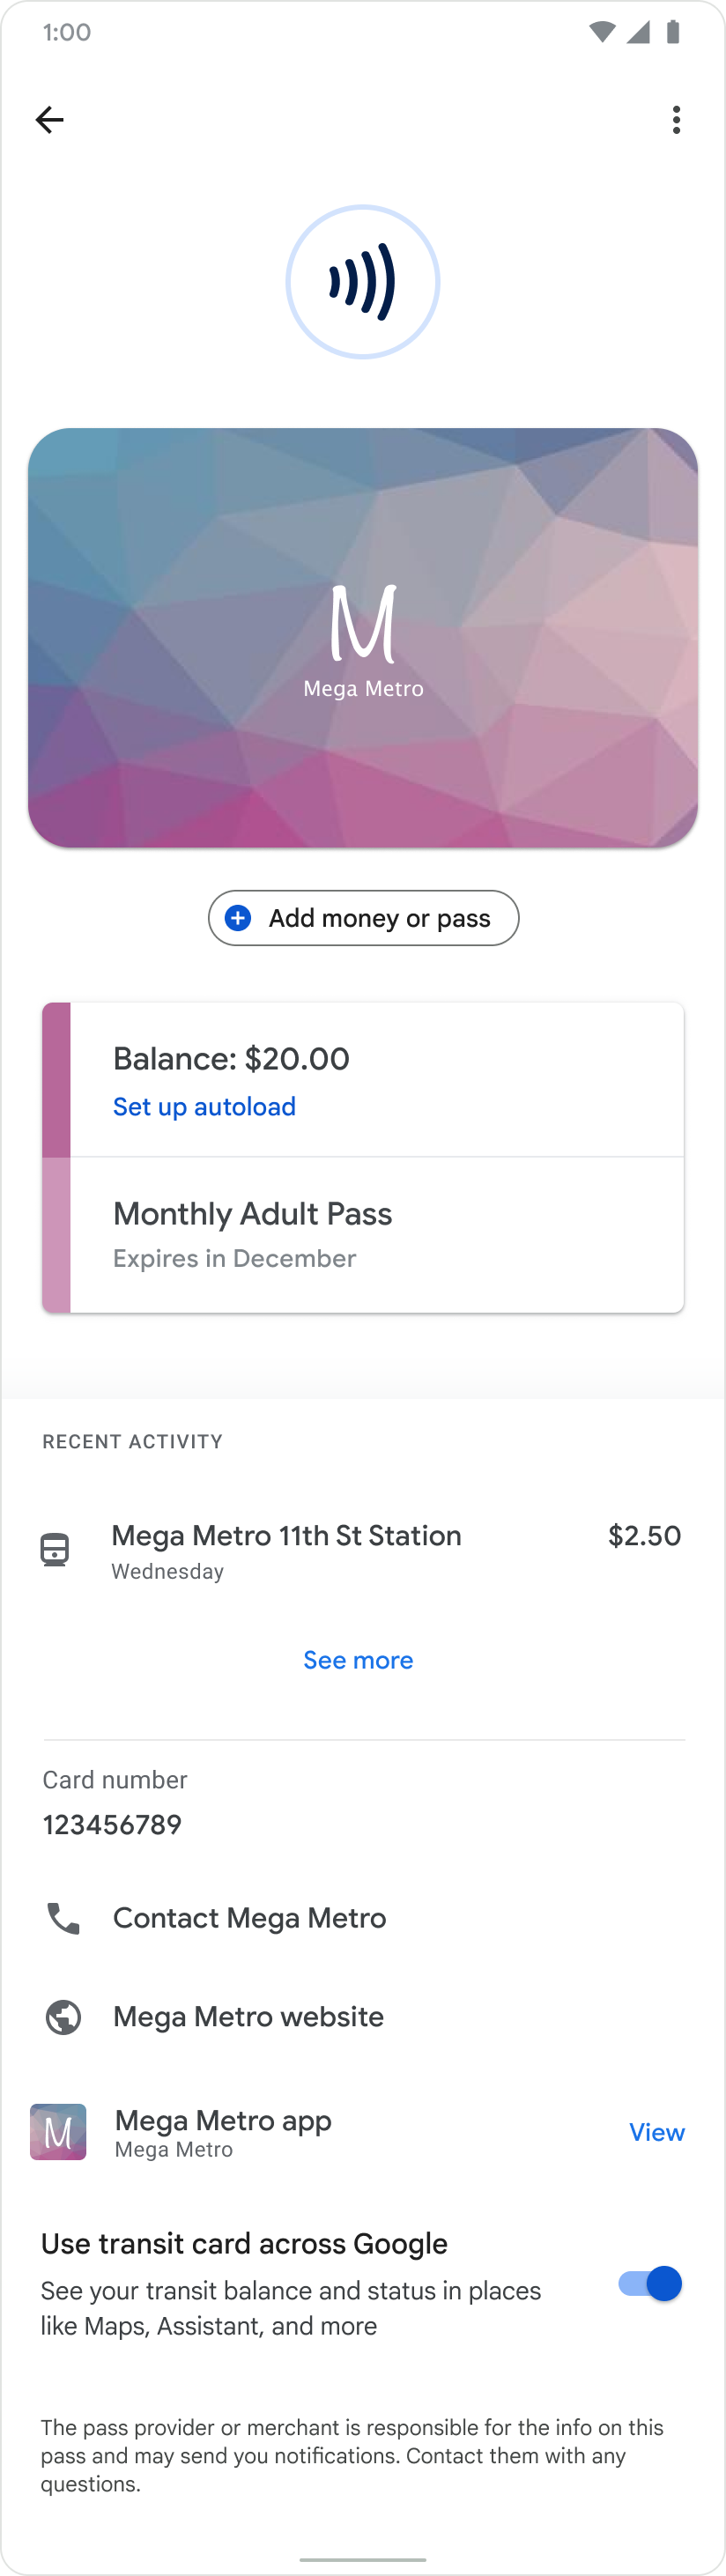This screenshot has width=726, height=2576.
Task: Disable Use transit card across Google toggle
Action: point(650,2284)
